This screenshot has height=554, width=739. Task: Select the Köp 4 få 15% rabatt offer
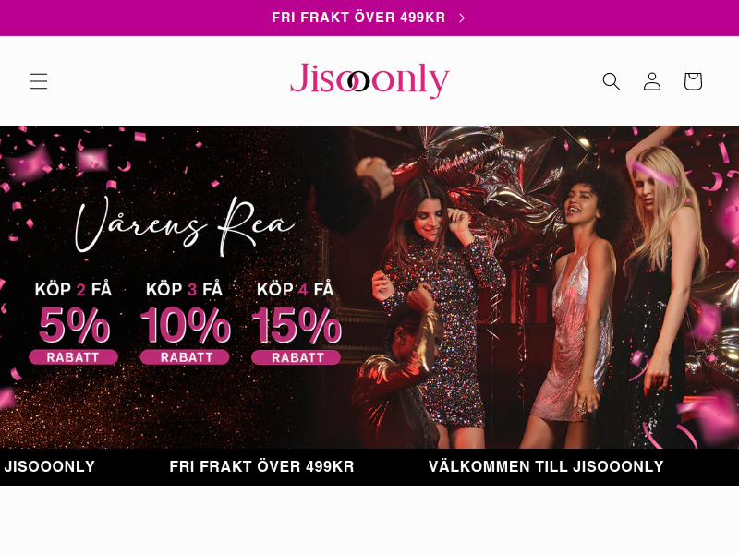[296, 322]
